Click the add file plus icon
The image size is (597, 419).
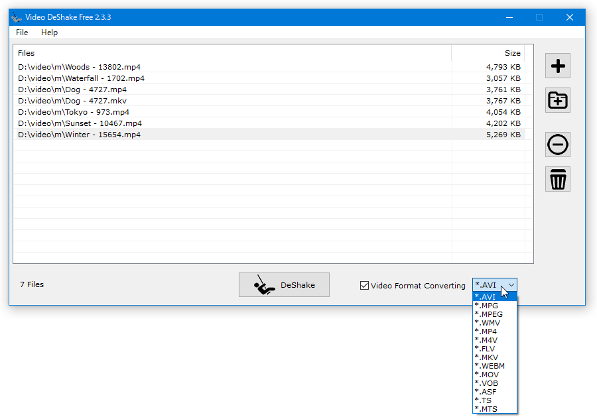557,66
